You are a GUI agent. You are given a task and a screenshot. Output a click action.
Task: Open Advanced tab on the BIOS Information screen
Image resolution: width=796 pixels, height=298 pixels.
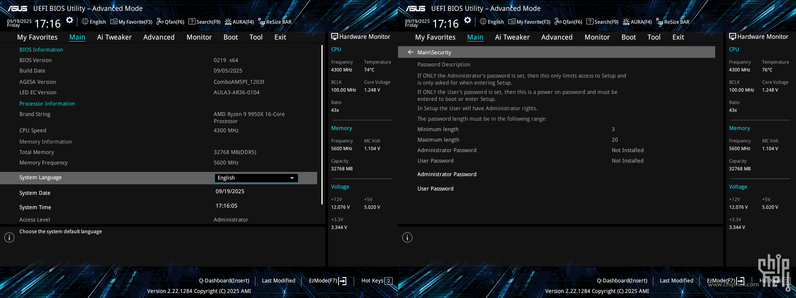[x=159, y=37]
